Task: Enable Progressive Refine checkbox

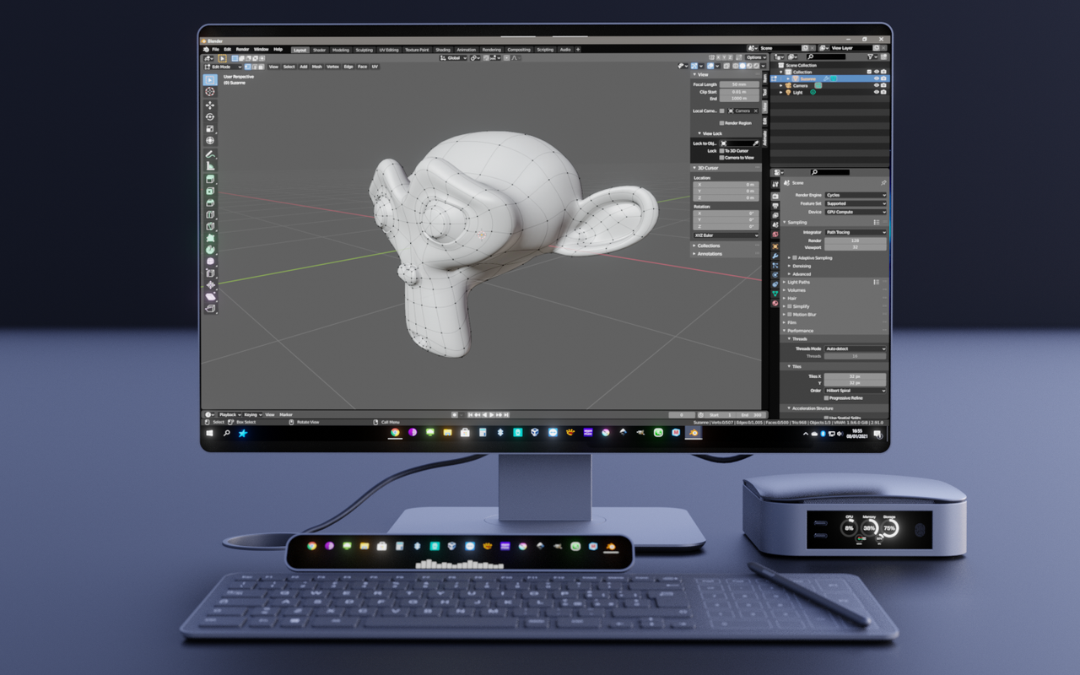Action: 826,398
